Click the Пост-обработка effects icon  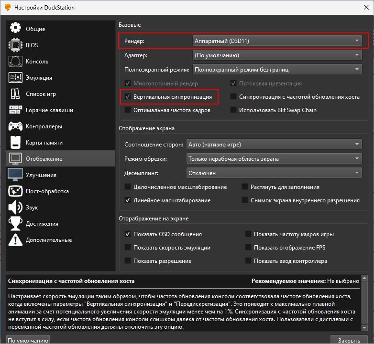[15, 191]
